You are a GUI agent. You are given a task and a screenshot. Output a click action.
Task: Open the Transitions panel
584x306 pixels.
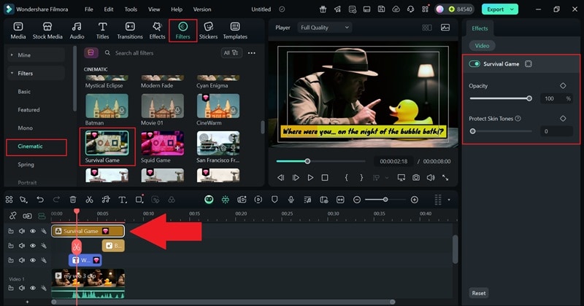pyautogui.click(x=130, y=31)
